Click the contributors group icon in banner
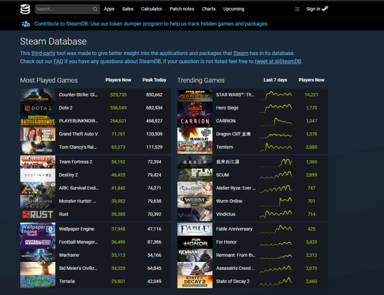Screen dimensions: 384x295 click(26, 24)
